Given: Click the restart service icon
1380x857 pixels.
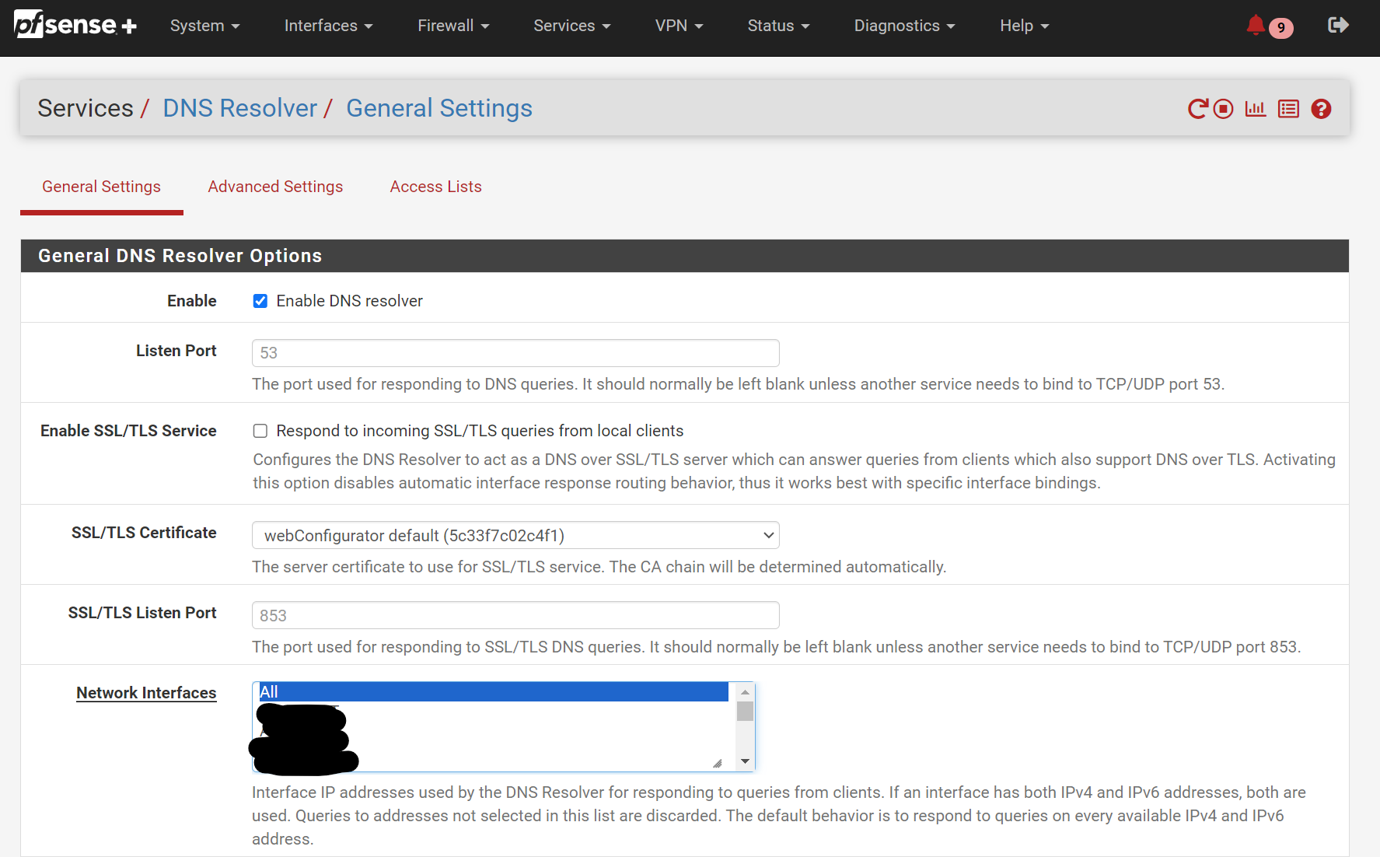Looking at the screenshot, I should (x=1197, y=109).
